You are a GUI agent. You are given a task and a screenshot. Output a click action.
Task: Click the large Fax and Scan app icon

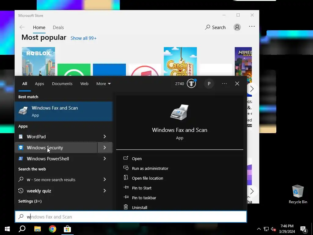click(x=179, y=112)
